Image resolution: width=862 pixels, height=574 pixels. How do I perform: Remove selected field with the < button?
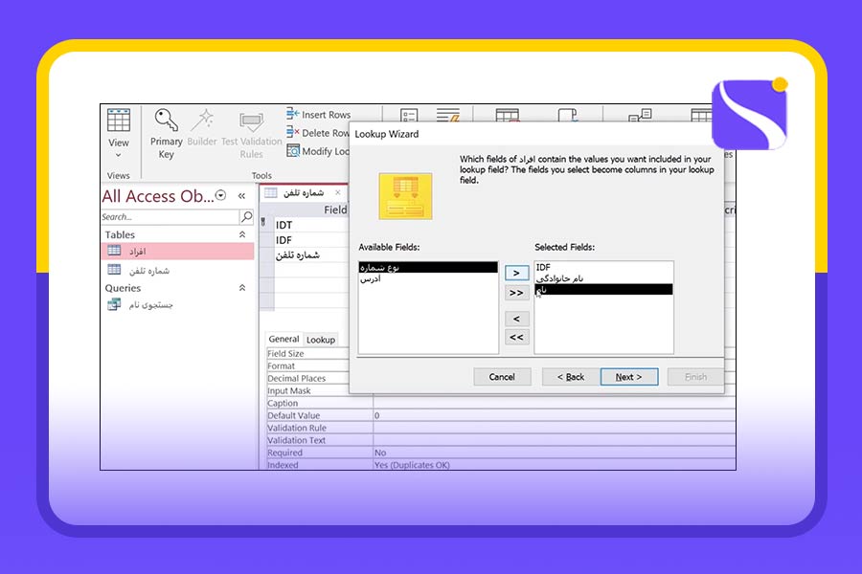coord(517,319)
